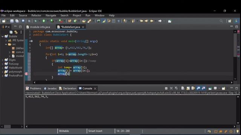Click the Open Perspective icon
Viewport: 241px width, 135px height.
click(x=230, y=21)
